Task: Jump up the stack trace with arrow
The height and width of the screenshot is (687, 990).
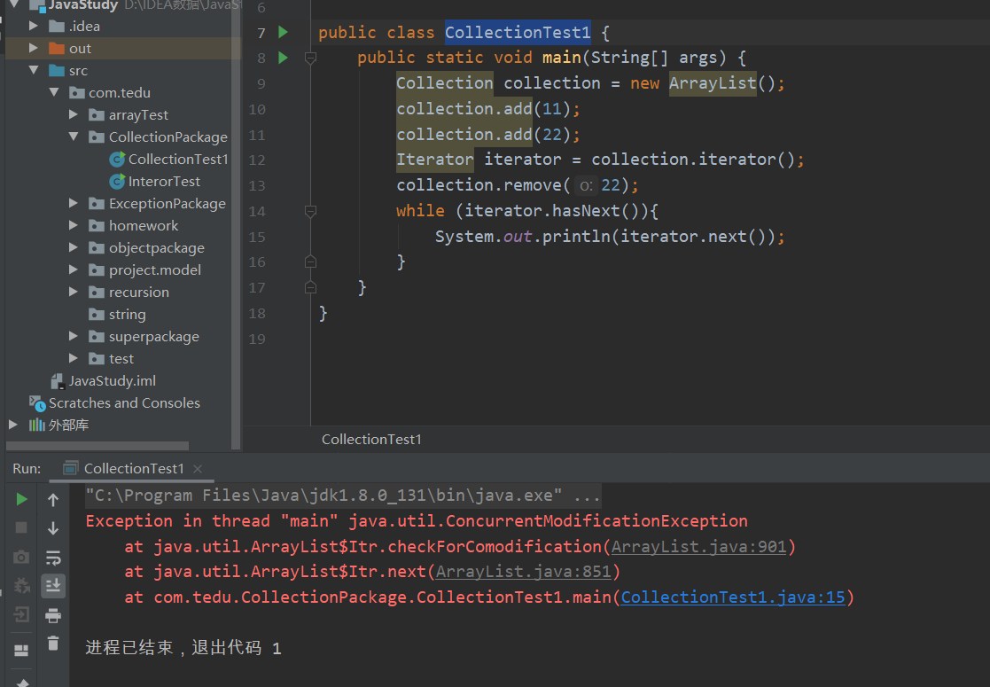Action: pos(53,500)
